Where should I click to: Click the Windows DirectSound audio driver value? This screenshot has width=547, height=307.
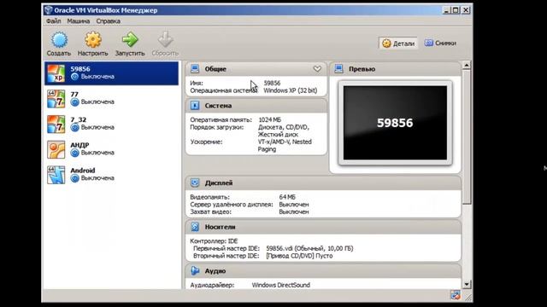(281, 285)
